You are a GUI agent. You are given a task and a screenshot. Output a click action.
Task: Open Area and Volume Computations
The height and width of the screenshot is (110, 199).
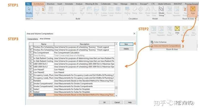[166, 46]
